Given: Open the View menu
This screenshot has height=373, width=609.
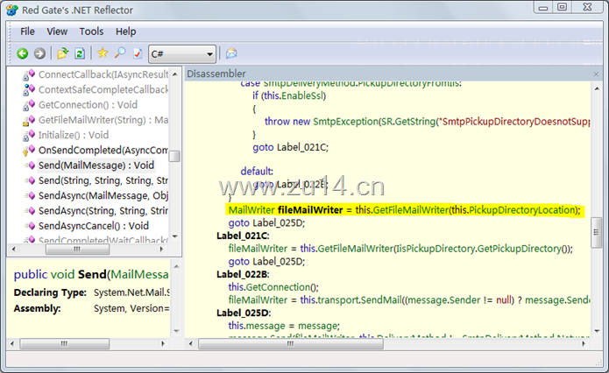Looking at the screenshot, I should point(57,32).
